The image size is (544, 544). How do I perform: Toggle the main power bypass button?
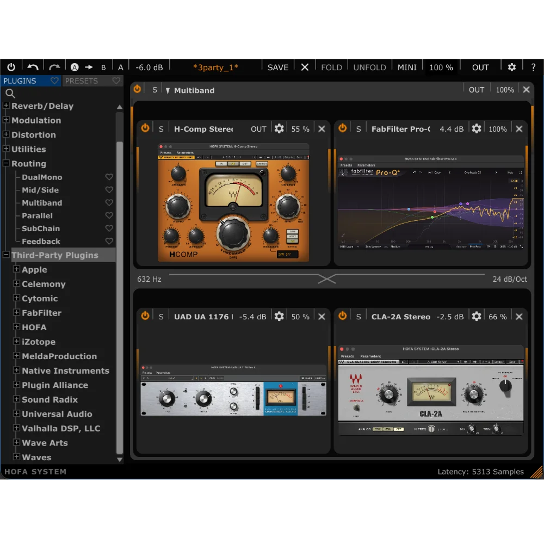pyautogui.click(x=11, y=66)
